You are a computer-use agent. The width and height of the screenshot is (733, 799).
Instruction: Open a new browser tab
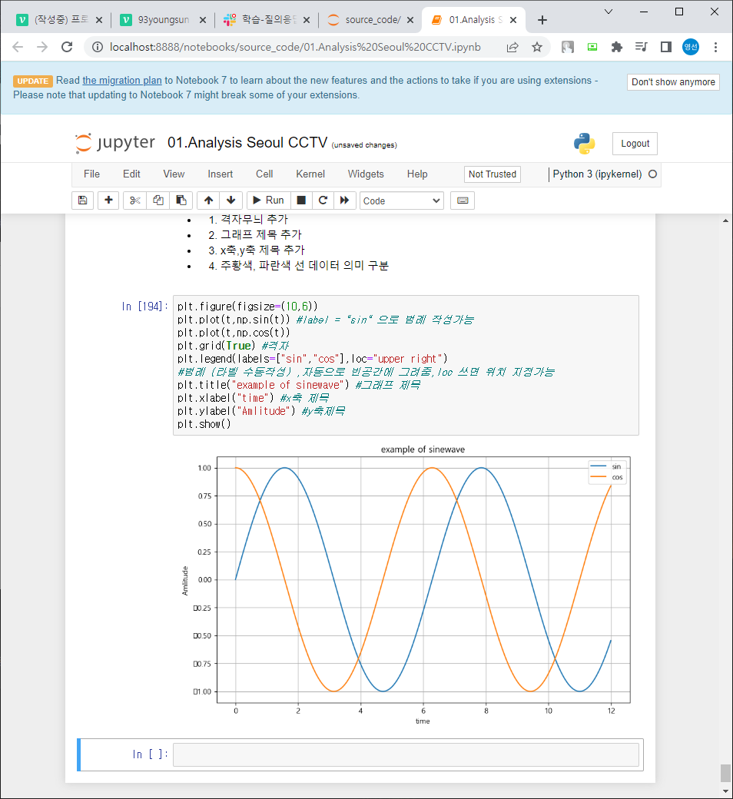542,20
